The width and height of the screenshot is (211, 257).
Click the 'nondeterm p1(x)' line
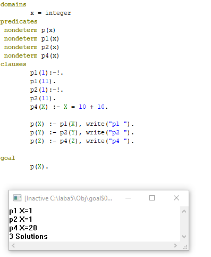[x=31, y=38]
